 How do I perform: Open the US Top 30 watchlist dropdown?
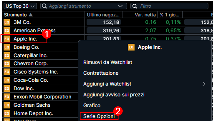[x=20, y=6]
